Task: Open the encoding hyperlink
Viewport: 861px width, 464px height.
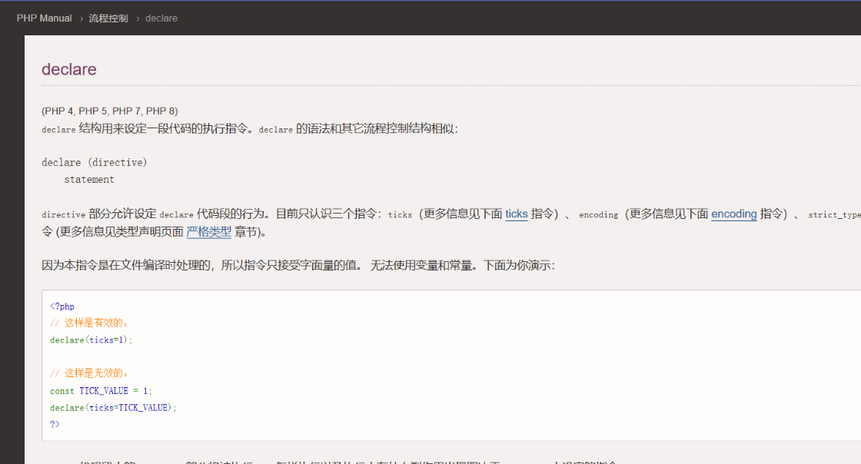Action: click(733, 214)
